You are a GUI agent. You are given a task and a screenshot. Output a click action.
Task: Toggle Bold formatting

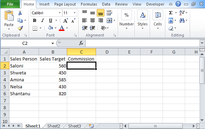tap(35, 21)
